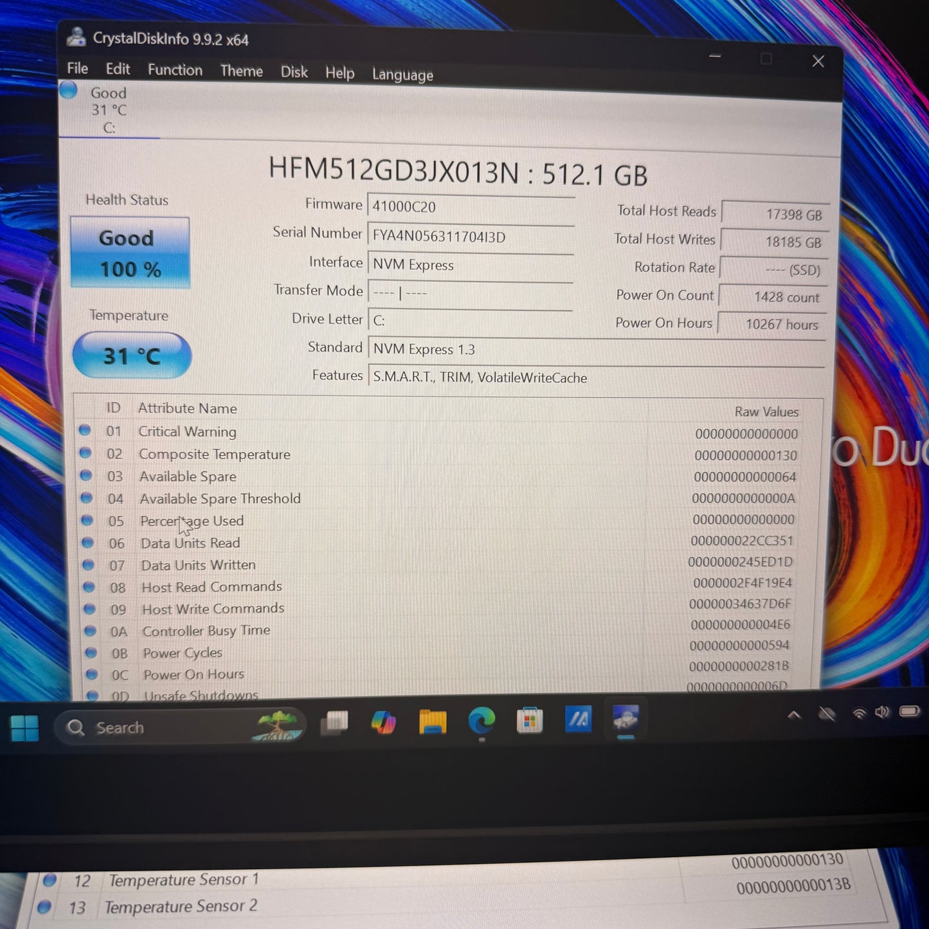Click the status dot beside Composite Temperature
This screenshot has height=929, width=929.
[86, 453]
